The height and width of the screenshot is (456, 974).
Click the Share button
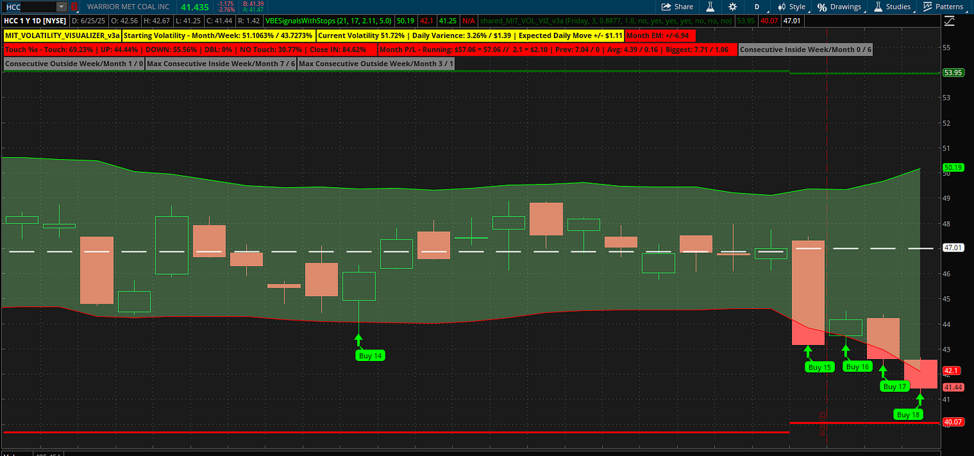coord(678,7)
